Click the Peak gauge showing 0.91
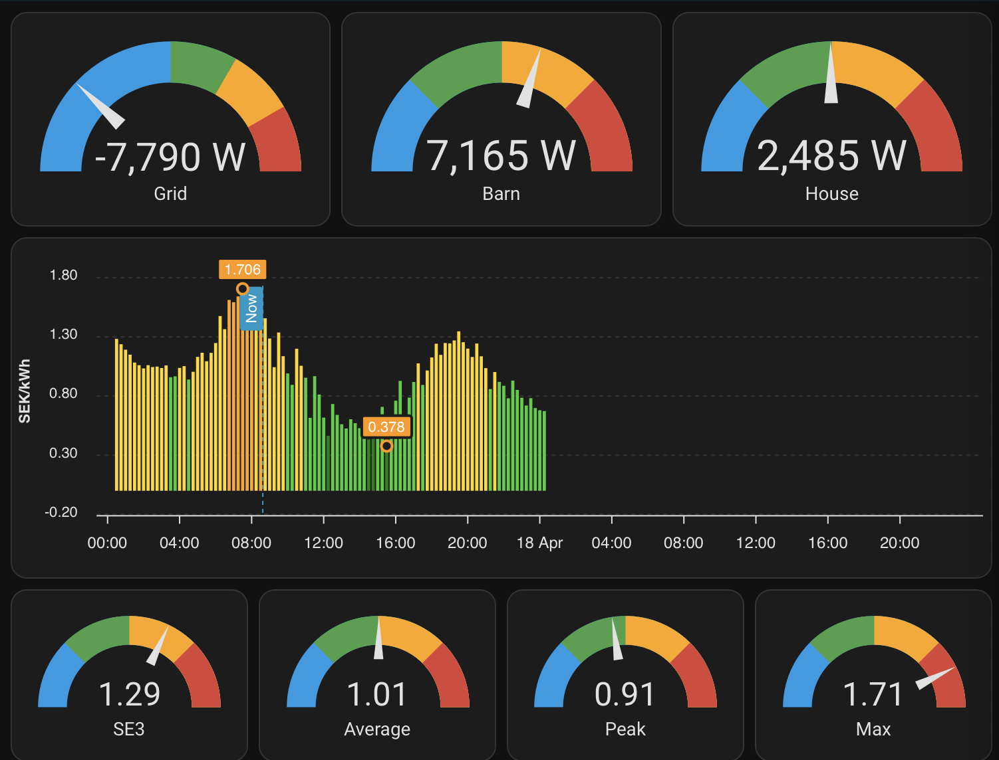This screenshot has width=999, height=760. click(625, 694)
